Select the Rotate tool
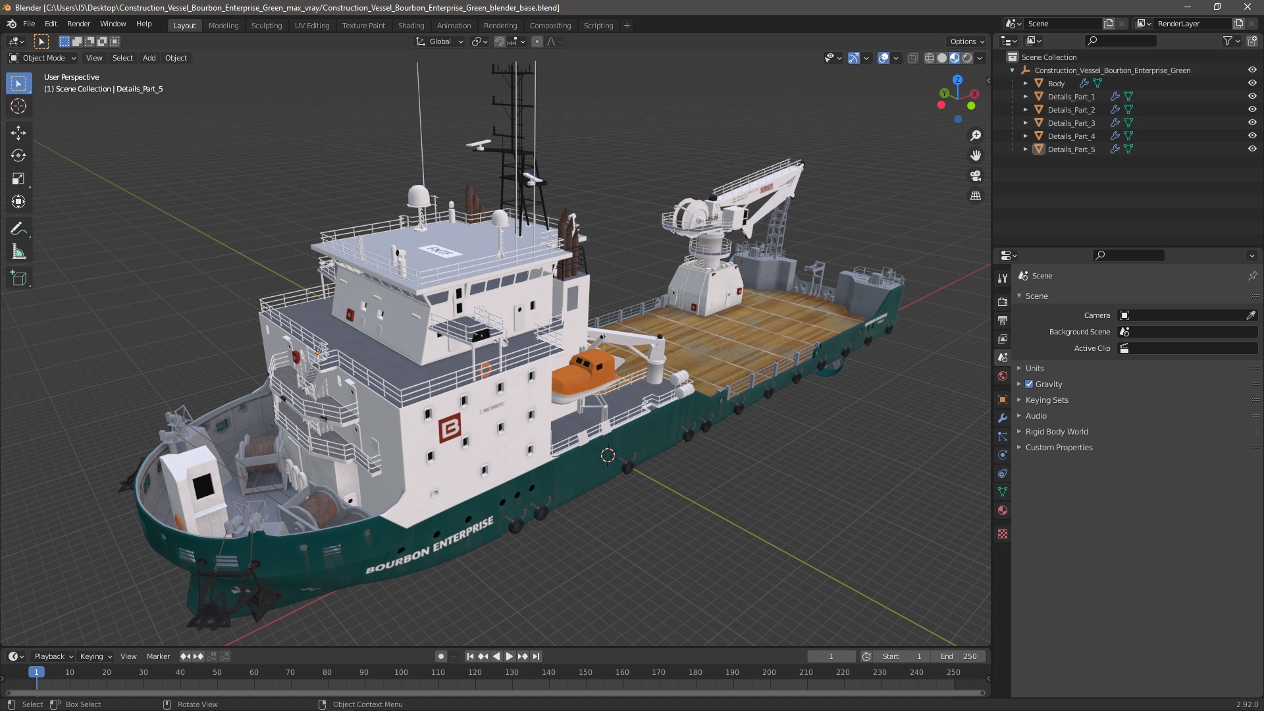Screen dimensions: 1264x711 coord(18,155)
